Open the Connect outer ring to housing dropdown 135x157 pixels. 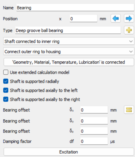[69, 51]
